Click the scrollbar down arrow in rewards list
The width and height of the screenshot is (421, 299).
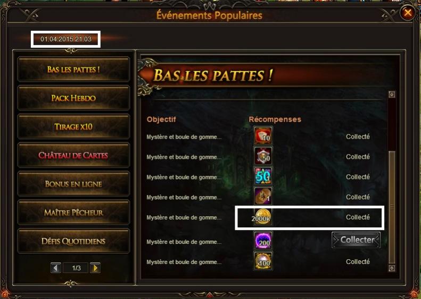392,268
